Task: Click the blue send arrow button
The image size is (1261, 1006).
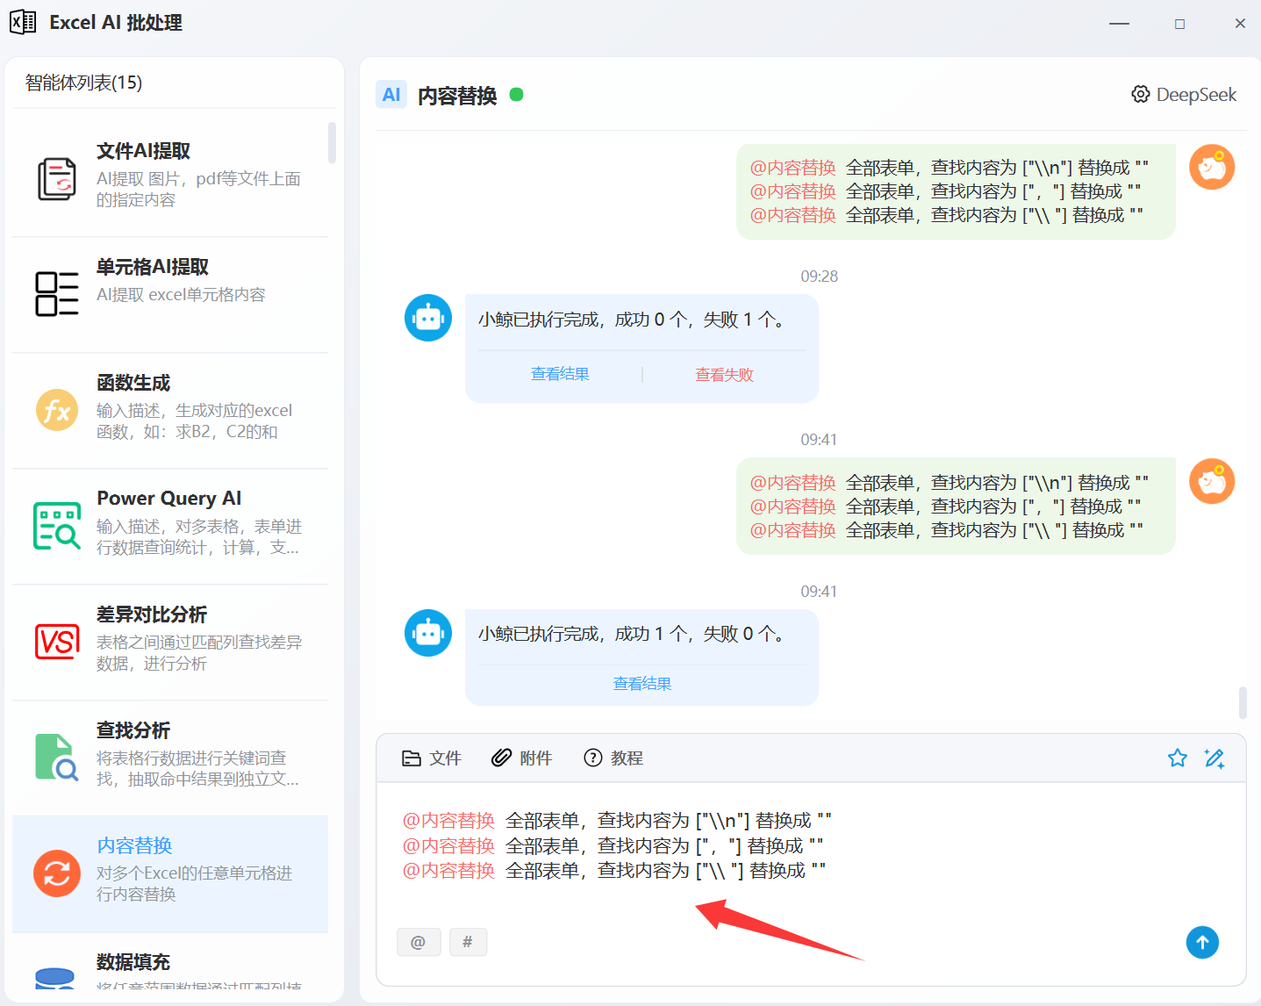Action: coord(1202,943)
